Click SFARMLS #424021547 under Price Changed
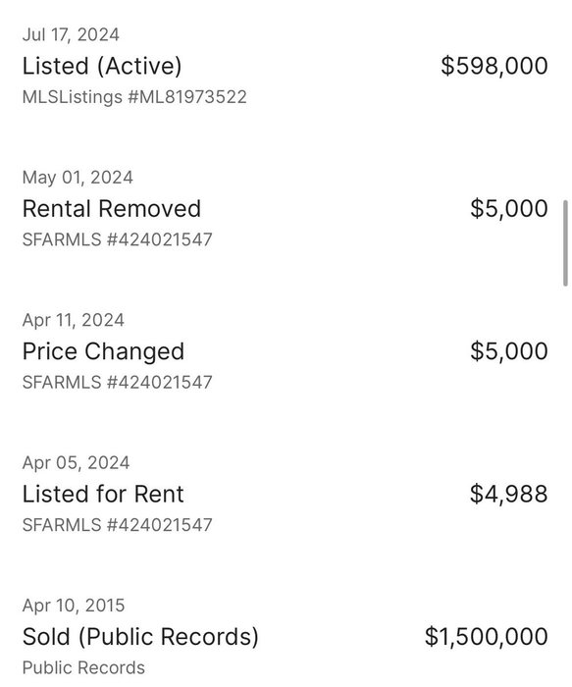572x687 pixels. tap(118, 383)
